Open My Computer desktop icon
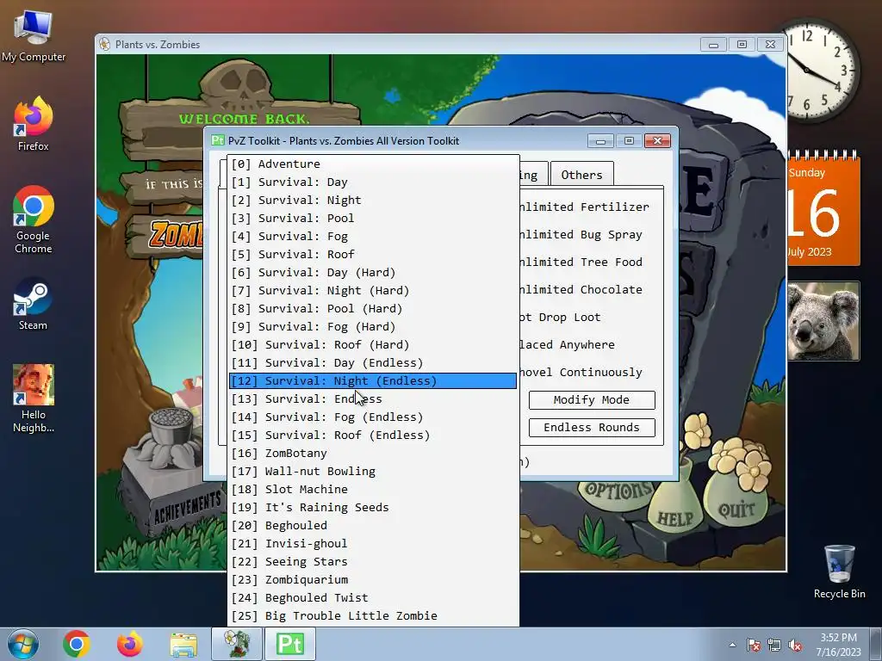 pos(34,36)
